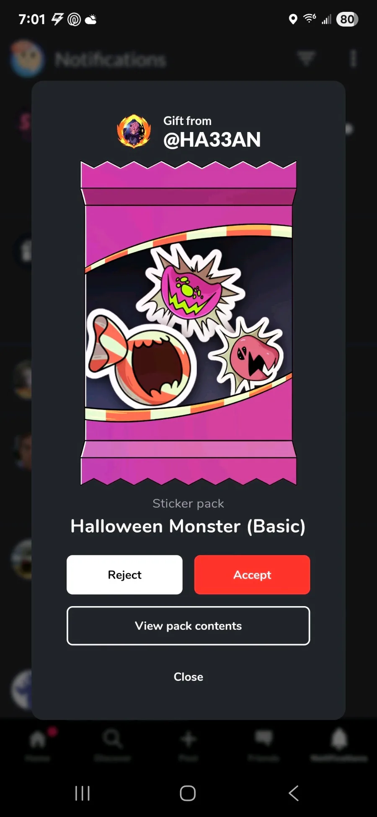Open the Home tab icon
Viewport: 377px width, 817px height.
(38, 739)
